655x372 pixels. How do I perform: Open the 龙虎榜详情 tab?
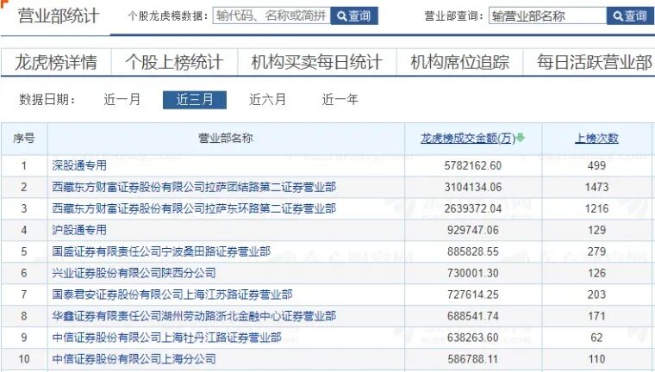click(x=56, y=62)
